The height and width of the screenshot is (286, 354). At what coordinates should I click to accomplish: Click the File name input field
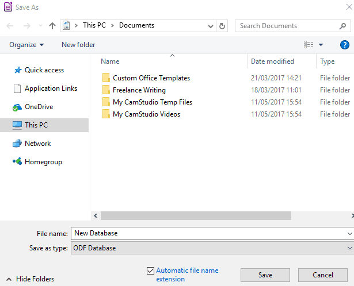click(x=209, y=233)
